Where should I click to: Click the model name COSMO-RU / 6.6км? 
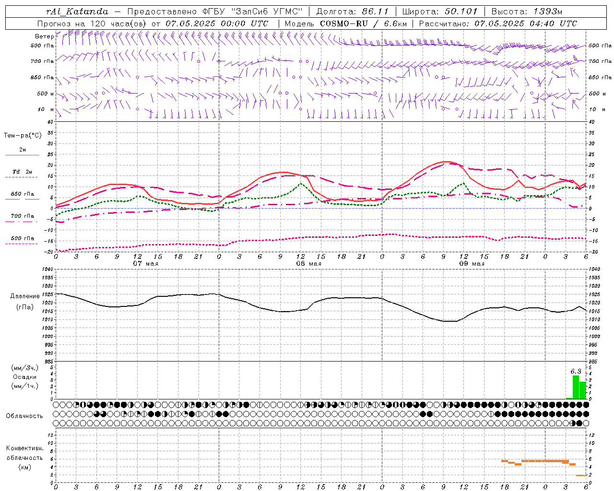click(363, 23)
